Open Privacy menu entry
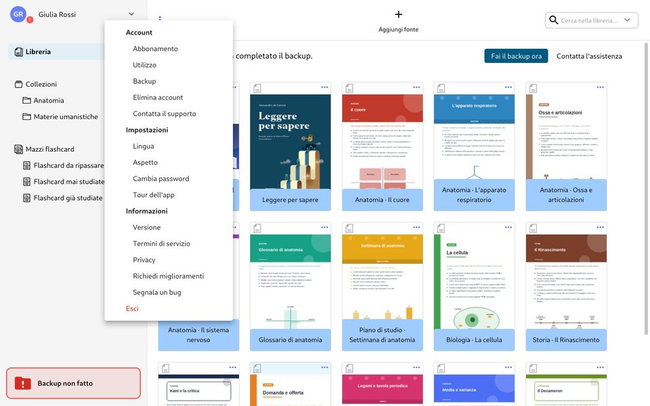Image resolution: width=650 pixels, height=406 pixels. click(144, 259)
